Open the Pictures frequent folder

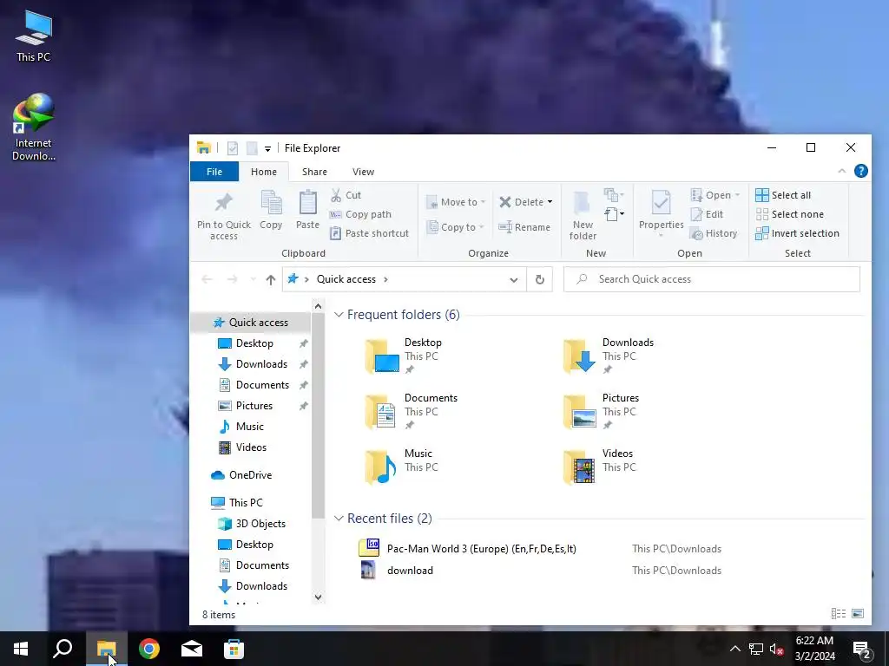[x=601, y=411]
